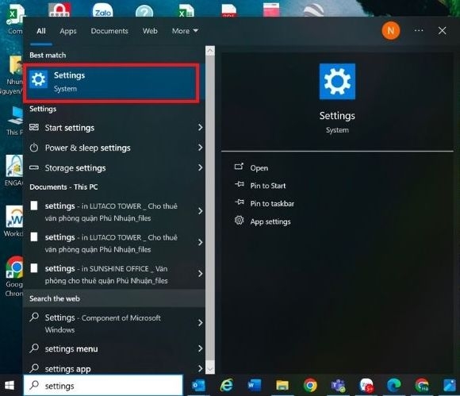Open Outlook from the taskbar

(198, 386)
